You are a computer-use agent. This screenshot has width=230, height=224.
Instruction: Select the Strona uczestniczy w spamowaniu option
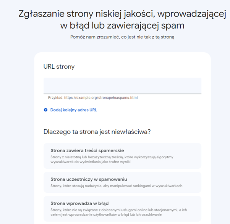pyautogui.click(x=122, y=182)
